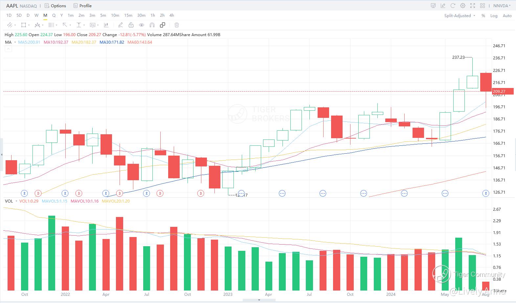Image resolution: width=516 pixels, height=303 pixels.
Task: Open the Options chain view
Action: tap(55, 6)
